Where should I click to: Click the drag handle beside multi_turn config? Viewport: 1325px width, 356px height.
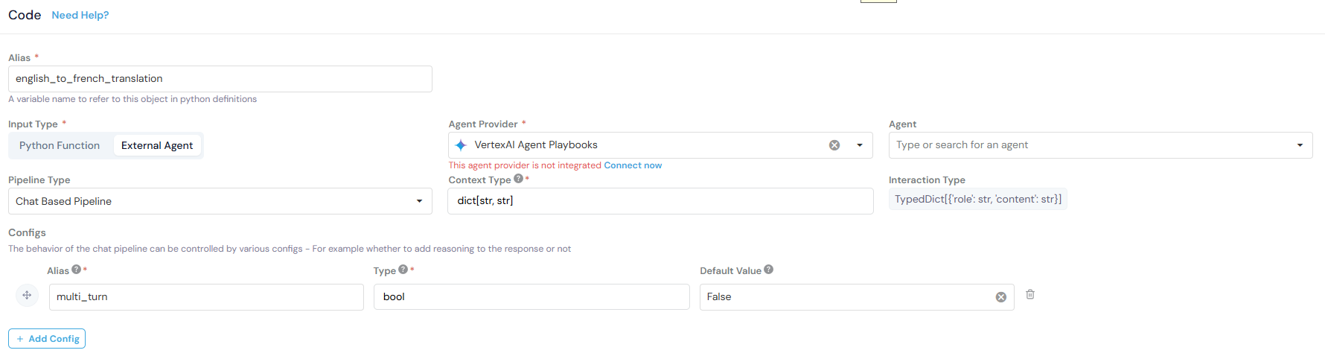pyautogui.click(x=27, y=296)
